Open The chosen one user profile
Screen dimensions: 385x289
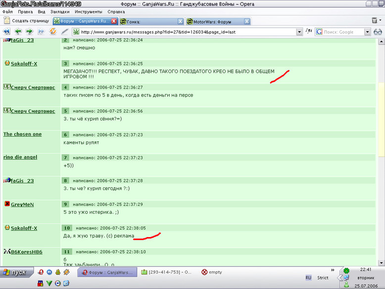(x=22, y=134)
